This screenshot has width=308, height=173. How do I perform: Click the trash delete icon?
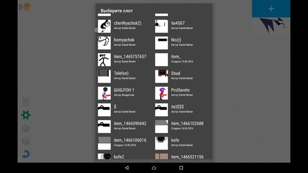pyautogui.click(x=26, y=102)
